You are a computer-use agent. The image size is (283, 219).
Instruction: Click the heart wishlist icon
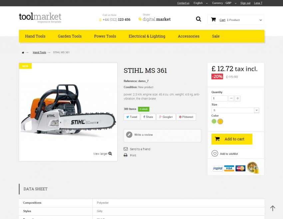215,153
